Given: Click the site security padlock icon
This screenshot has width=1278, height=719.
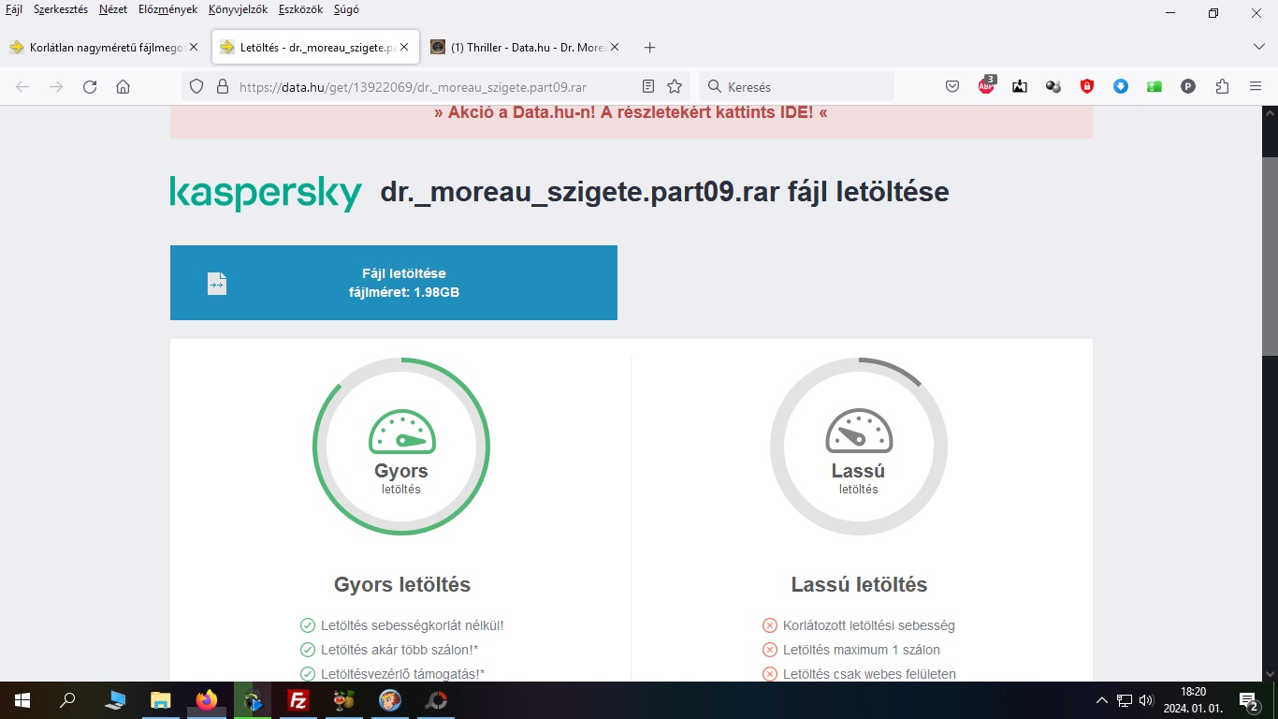Looking at the screenshot, I should (x=223, y=86).
